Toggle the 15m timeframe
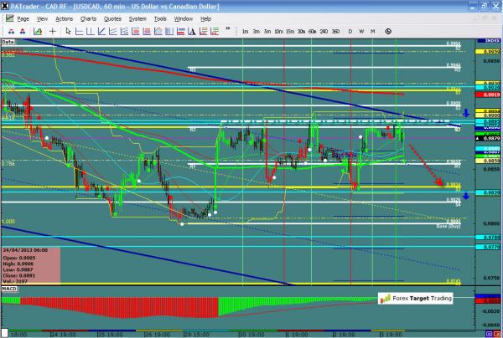This screenshot has width=503, height=338. coord(288,31)
